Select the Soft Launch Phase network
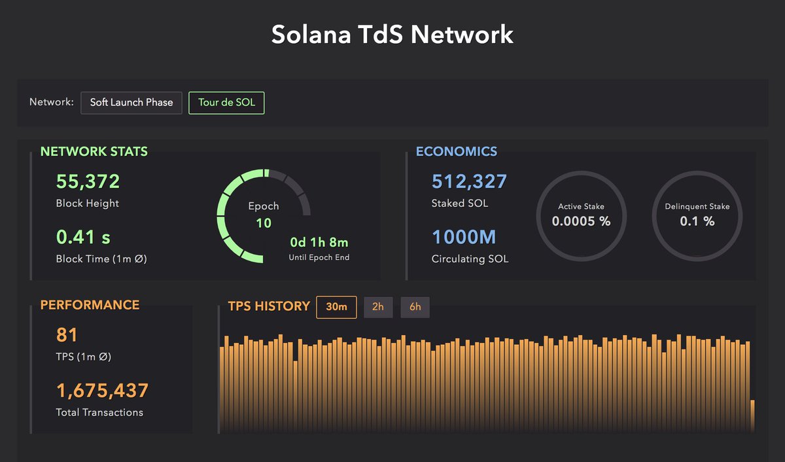The image size is (785, 462). coord(131,103)
